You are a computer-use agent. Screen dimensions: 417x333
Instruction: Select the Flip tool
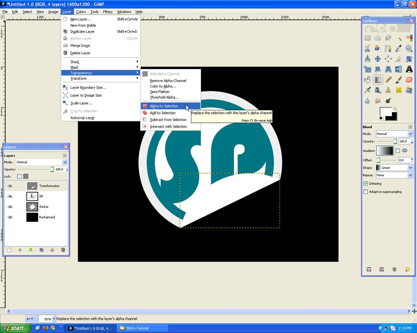[x=398, y=69]
